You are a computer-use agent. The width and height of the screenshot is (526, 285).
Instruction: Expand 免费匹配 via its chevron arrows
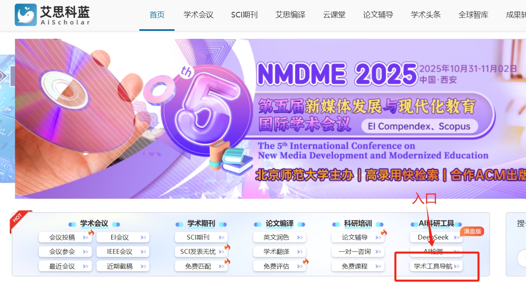[x=222, y=266]
